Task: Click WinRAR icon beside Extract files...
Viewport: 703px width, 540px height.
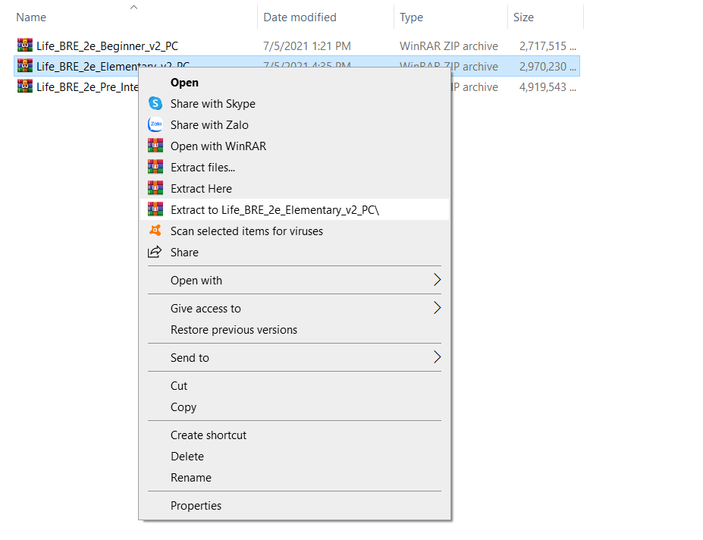Action: tap(155, 166)
